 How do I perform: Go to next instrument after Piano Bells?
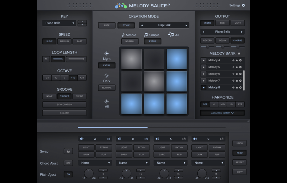point(242,32)
